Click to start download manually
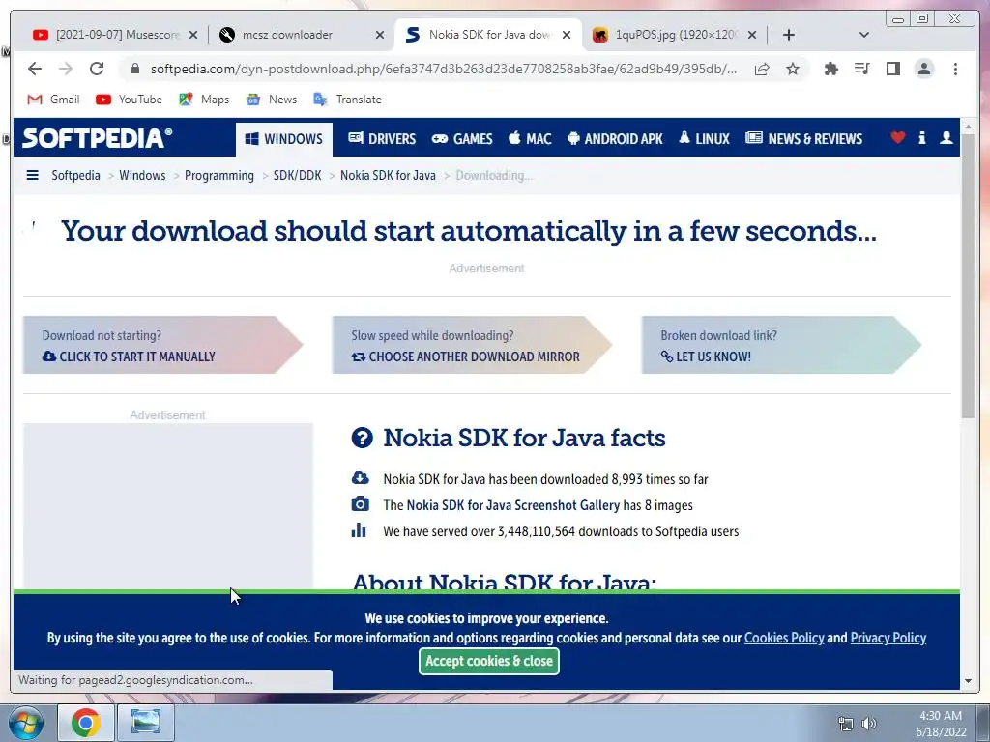Screen dimensions: 990x742 (x=162, y=345)
